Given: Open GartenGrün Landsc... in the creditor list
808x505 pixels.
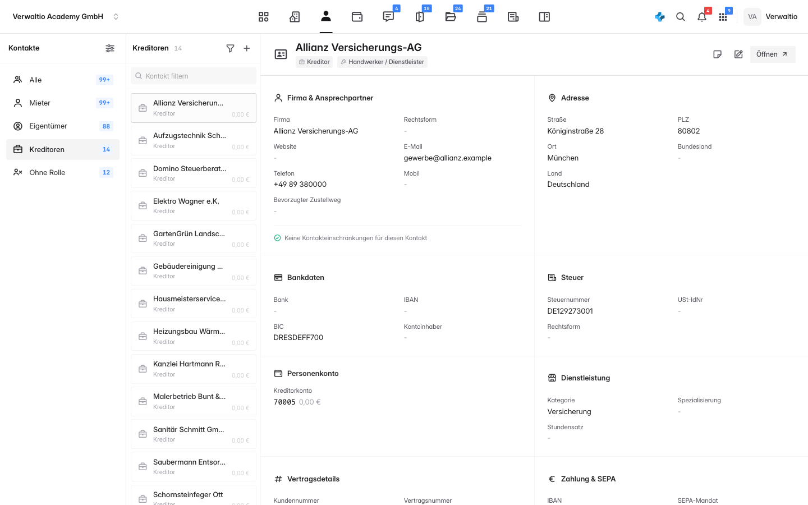Looking at the screenshot, I should pyautogui.click(x=194, y=238).
